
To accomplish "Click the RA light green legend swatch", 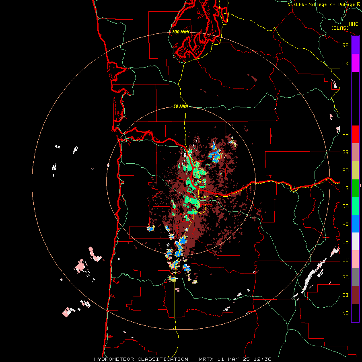I will click(x=355, y=206).
